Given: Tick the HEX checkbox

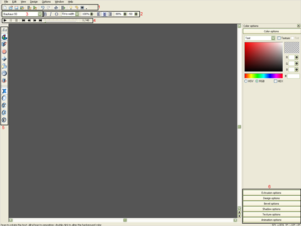Looking at the screenshot, I should 275,81.
